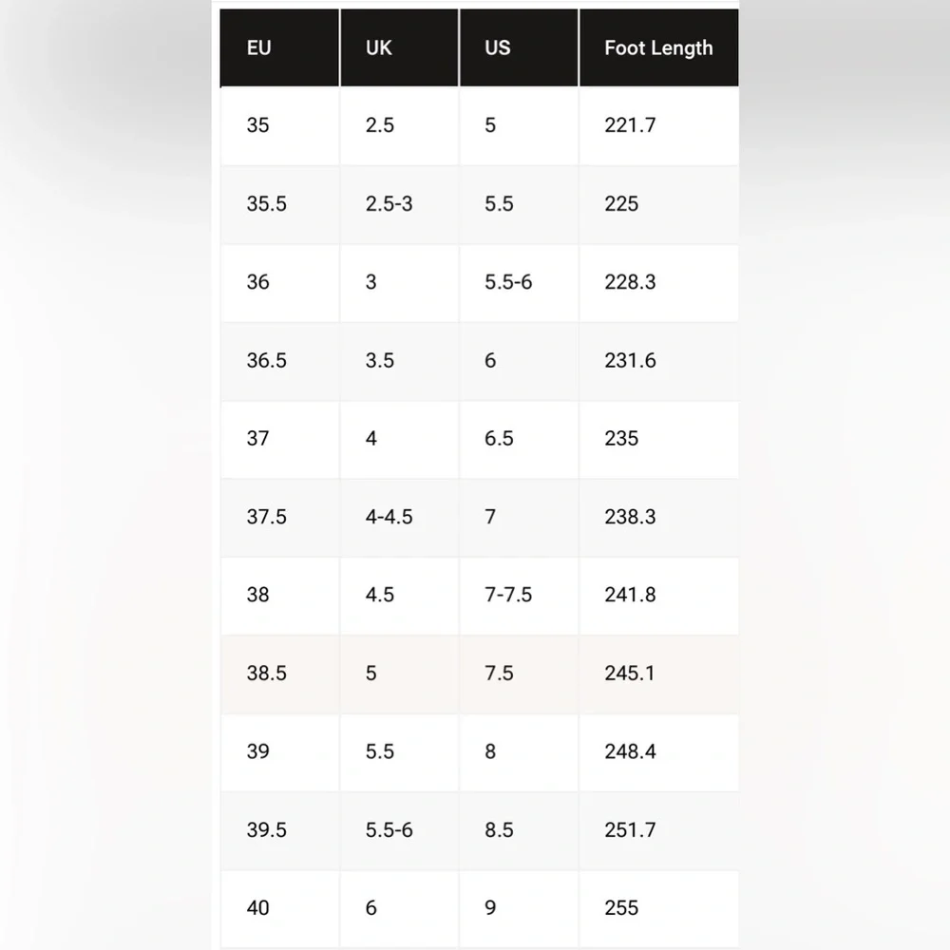
Task: Click the 231.6 foot length cell
Action: click(659, 361)
